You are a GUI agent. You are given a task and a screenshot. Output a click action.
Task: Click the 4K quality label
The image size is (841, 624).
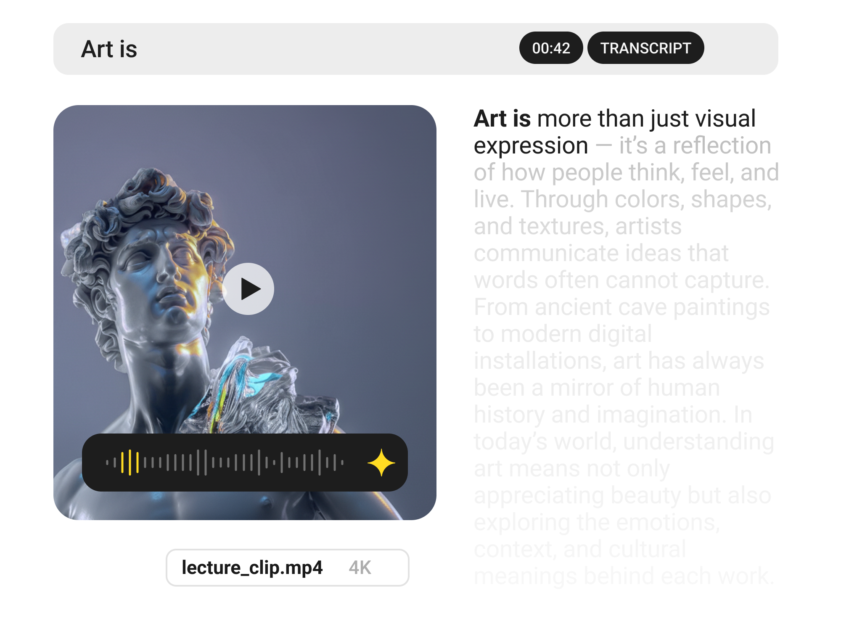tap(360, 568)
